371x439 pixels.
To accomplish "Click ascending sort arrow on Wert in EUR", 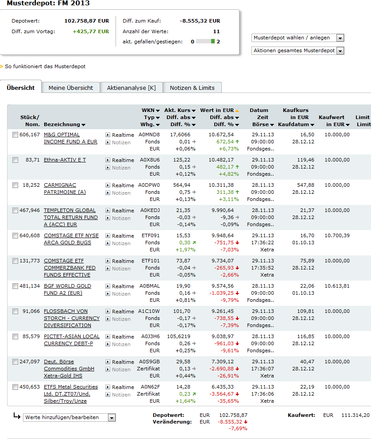I will (237, 111).
